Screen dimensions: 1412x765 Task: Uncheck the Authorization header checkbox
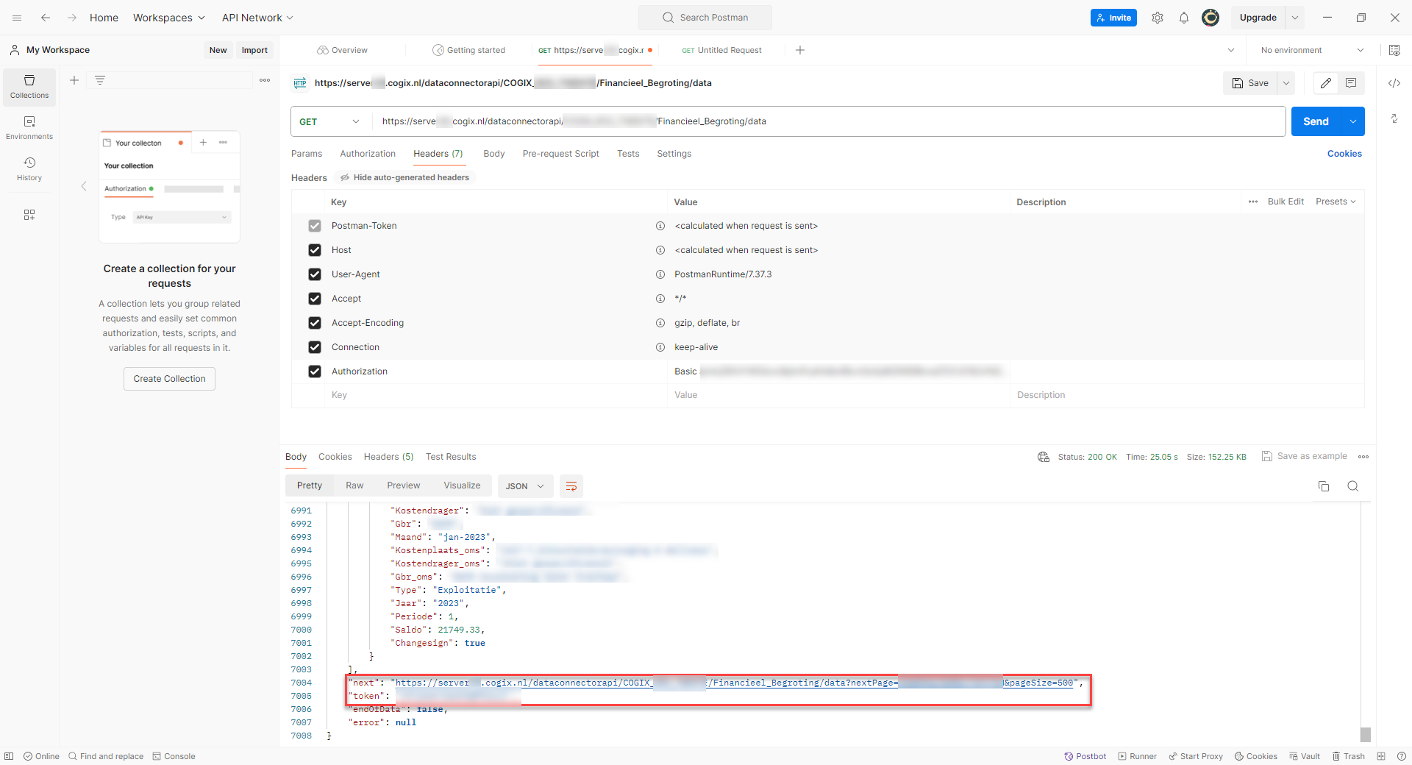[315, 371]
